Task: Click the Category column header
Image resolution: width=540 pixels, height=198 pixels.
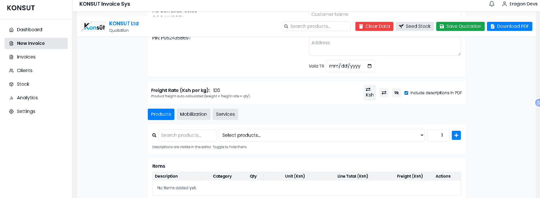Action: pyautogui.click(x=222, y=176)
